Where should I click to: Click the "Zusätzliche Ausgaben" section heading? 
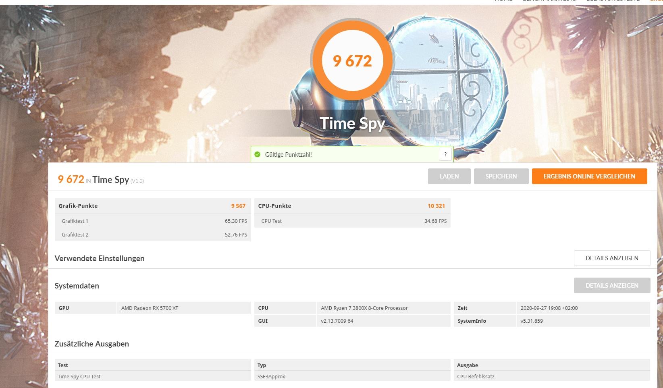(x=92, y=344)
